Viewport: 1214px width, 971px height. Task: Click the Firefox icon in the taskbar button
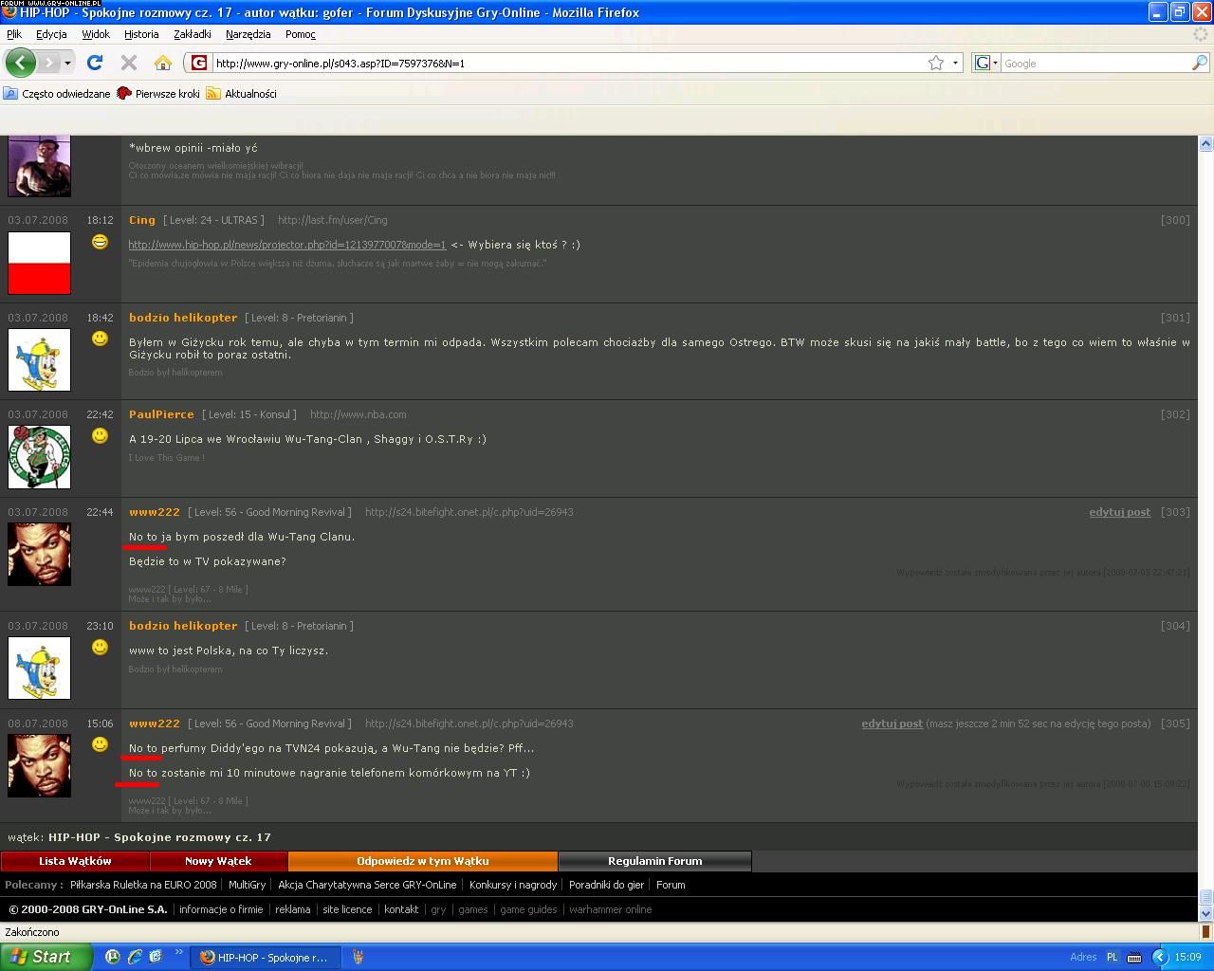click(208, 957)
